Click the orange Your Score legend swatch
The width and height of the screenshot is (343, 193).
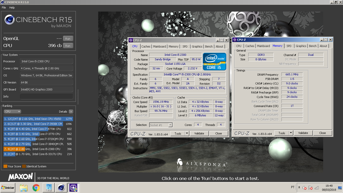(x=5, y=166)
